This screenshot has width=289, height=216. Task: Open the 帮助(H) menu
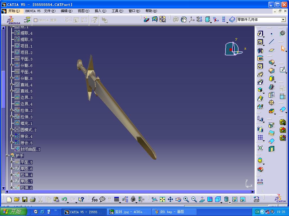tap(151, 11)
